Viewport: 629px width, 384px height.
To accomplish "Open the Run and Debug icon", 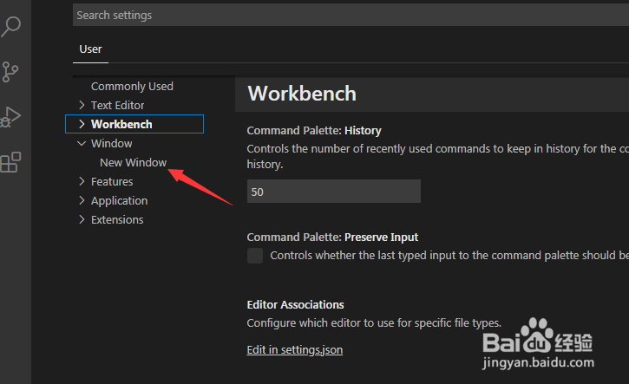I will pyautogui.click(x=10, y=117).
